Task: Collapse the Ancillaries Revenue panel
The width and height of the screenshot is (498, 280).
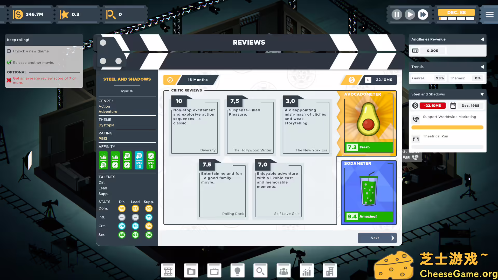Action: [482, 39]
